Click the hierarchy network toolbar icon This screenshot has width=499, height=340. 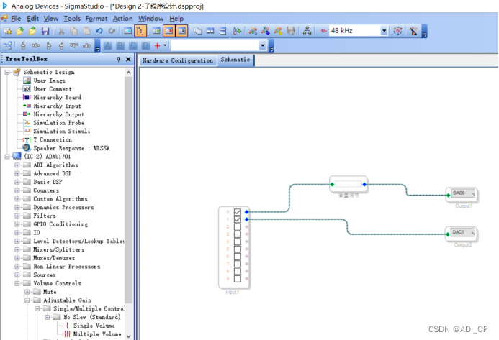(x=307, y=31)
